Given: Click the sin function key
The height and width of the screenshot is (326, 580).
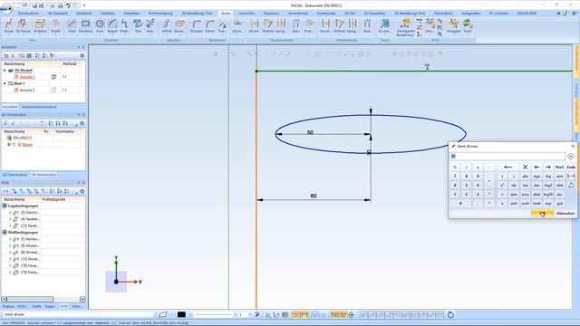Looking at the screenshot, I should (x=514, y=185).
